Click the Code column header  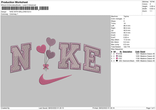(137, 51)
